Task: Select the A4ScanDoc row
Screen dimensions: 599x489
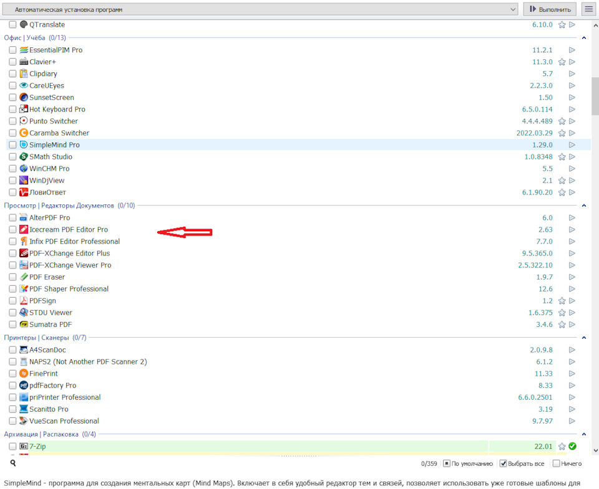Action: pos(299,350)
